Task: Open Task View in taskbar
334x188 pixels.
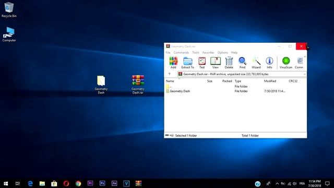Action: pyautogui.click(x=18, y=183)
